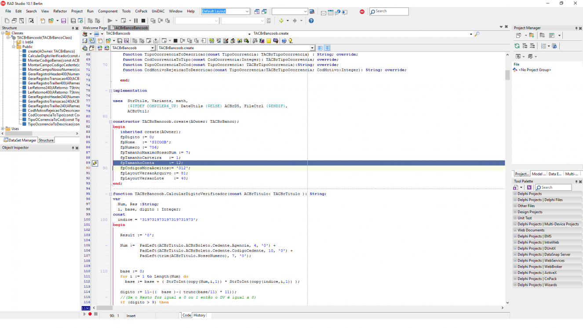
Task: Click the yellow Back navigation arrow
Action: 281,21
